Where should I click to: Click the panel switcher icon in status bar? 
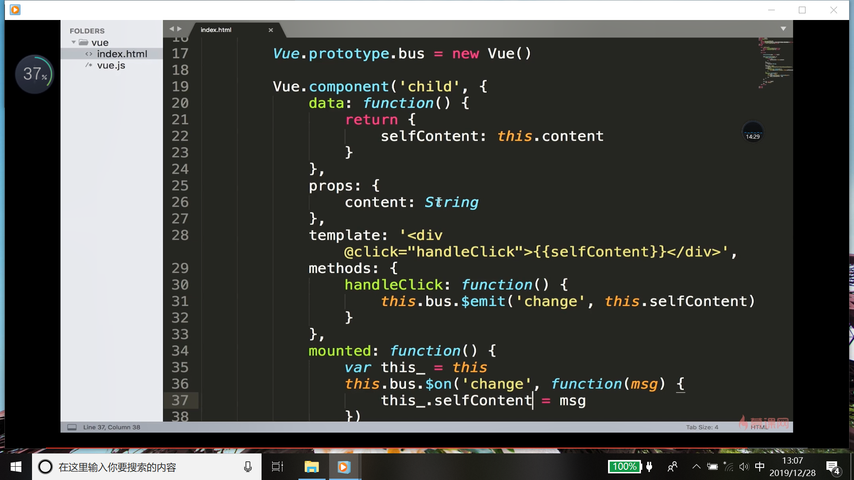(x=72, y=427)
